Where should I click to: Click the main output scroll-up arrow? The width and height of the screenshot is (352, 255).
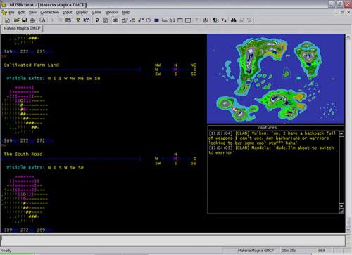pyautogui.click(x=348, y=37)
